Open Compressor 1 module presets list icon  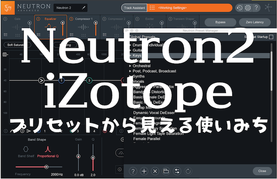tap(72, 35)
